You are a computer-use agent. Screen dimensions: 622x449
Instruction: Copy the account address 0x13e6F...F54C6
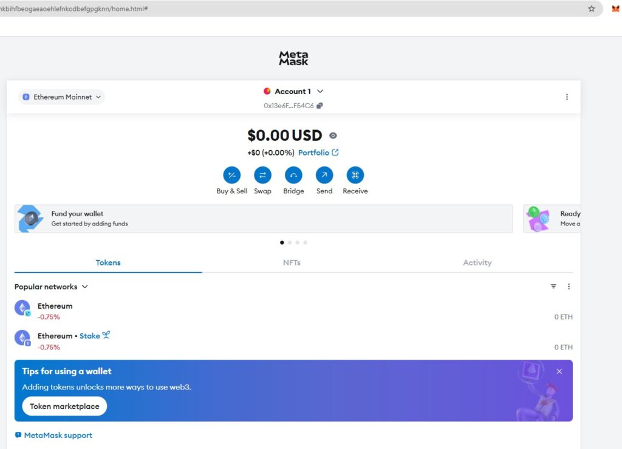tap(320, 106)
